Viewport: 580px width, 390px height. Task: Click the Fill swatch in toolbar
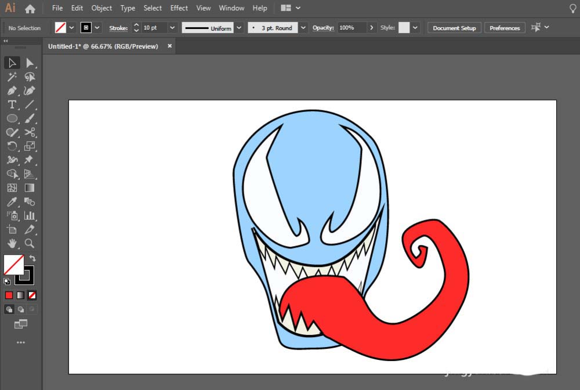(x=14, y=265)
